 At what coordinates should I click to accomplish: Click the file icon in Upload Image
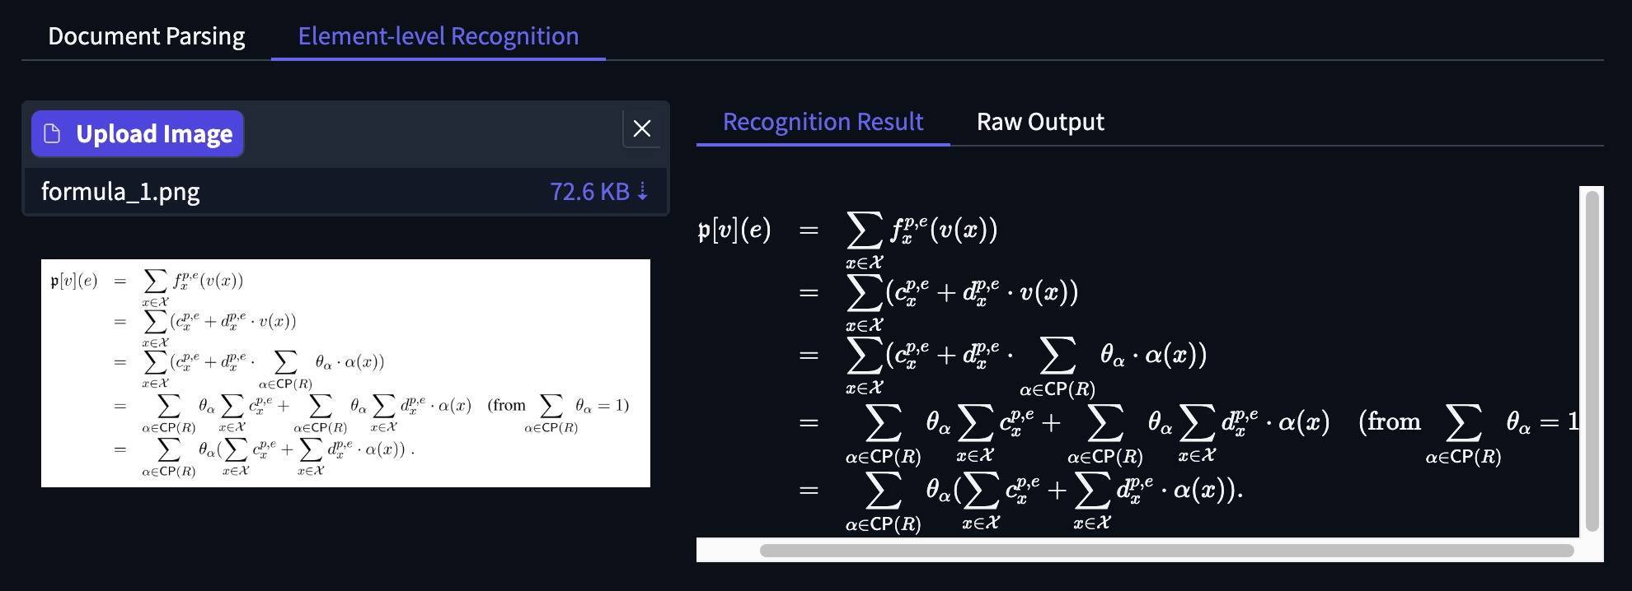coord(52,133)
